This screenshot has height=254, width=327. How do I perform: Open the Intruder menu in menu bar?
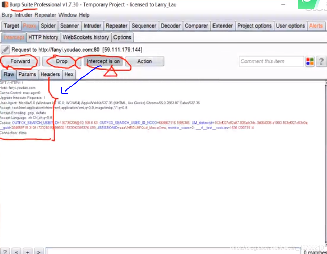(23, 15)
